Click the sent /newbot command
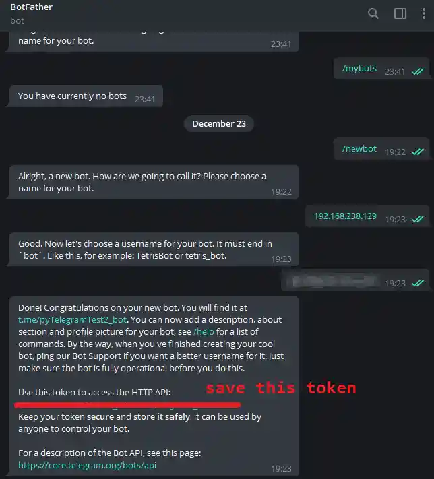Screen dimensions: 434x479 tap(359, 149)
